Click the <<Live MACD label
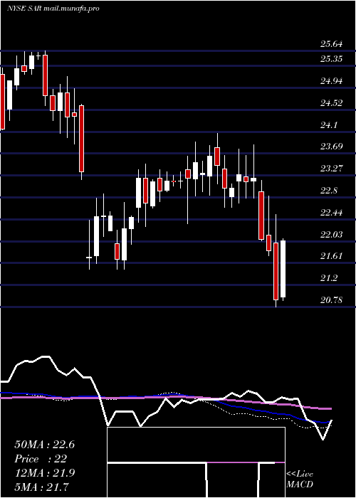The height and width of the screenshot is (498, 356). [300, 480]
